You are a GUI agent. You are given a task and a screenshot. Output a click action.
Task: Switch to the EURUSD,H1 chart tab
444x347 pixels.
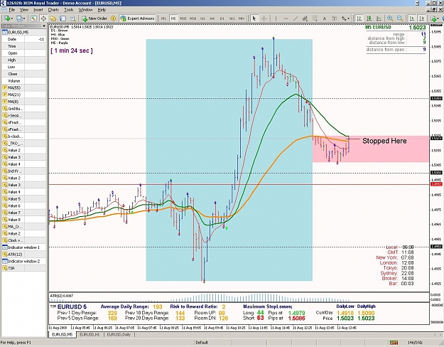coord(90,335)
